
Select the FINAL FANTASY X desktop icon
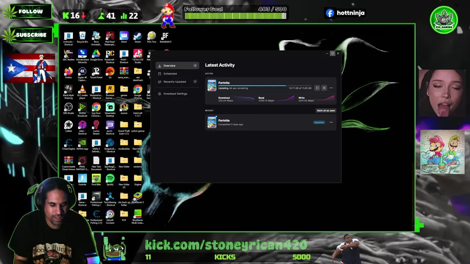pos(82,163)
